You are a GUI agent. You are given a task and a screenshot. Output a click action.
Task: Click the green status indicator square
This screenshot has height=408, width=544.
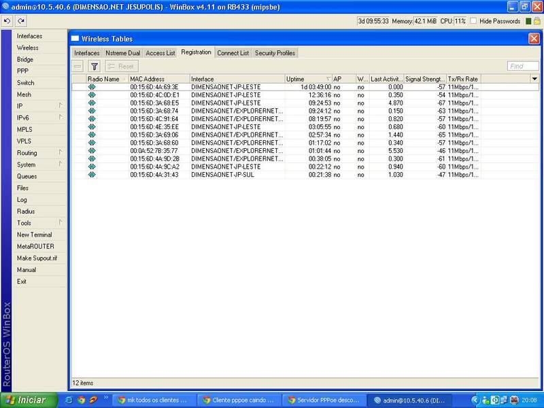click(x=528, y=21)
